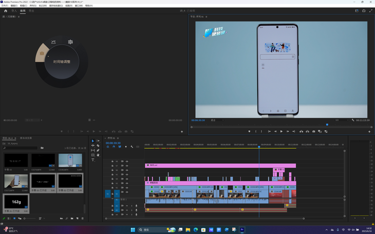Click the New Item icon in project panel
Image resolution: width=375 pixels, height=234 pixels.
click(x=77, y=219)
